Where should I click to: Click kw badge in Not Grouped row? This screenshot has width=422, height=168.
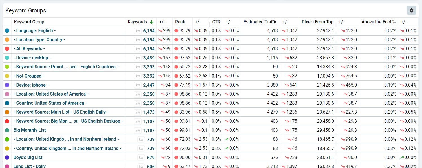click(138, 76)
